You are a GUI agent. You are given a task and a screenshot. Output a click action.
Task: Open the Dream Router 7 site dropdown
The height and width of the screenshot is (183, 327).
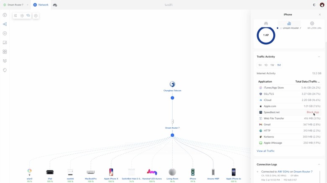(x=16, y=5)
